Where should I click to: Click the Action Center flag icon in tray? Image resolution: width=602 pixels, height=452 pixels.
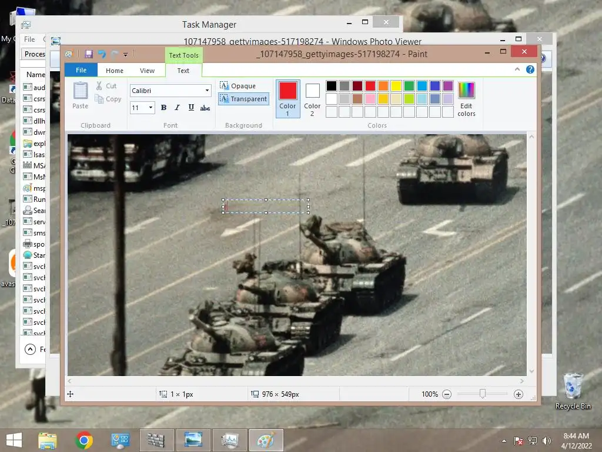[x=518, y=441]
